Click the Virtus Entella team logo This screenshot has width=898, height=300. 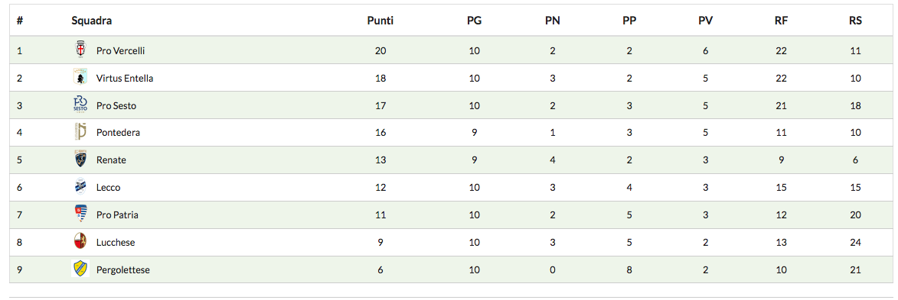click(80, 77)
